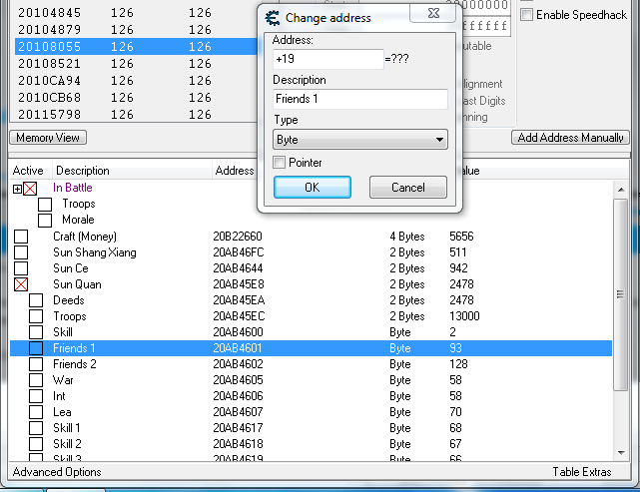This screenshot has height=492, width=640.
Task: Click OK in Change address dialog
Action: 312,188
